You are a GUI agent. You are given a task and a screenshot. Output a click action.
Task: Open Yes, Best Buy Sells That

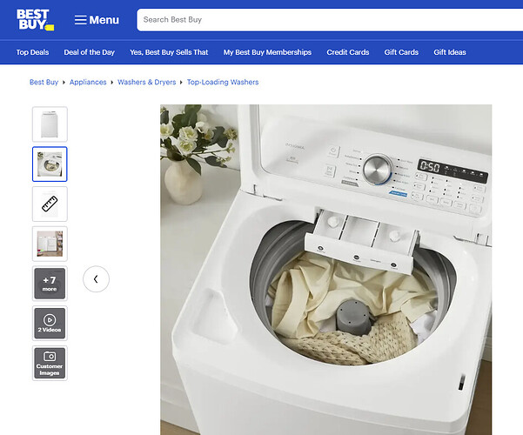click(x=169, y=52)
